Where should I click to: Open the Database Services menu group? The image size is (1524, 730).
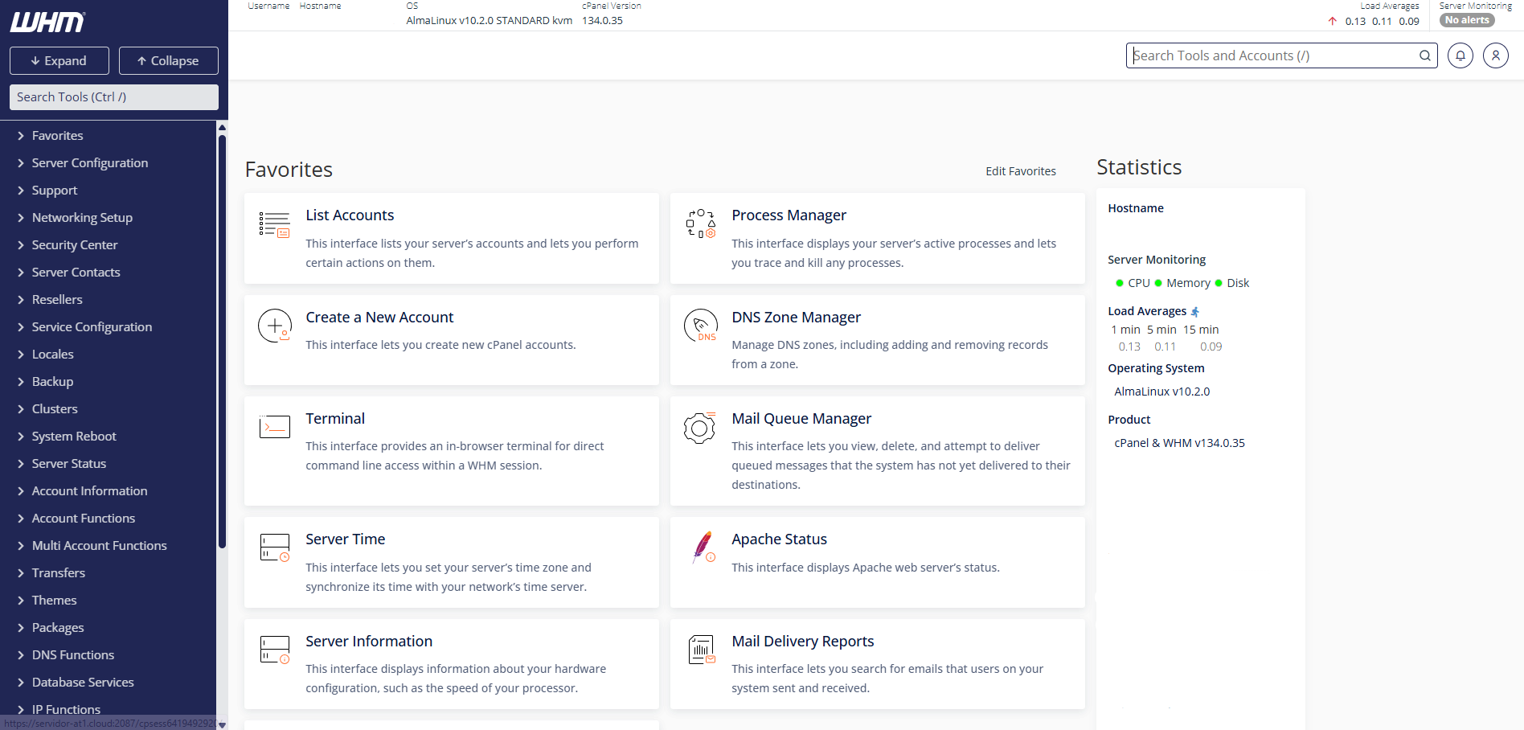click(109, 683)
